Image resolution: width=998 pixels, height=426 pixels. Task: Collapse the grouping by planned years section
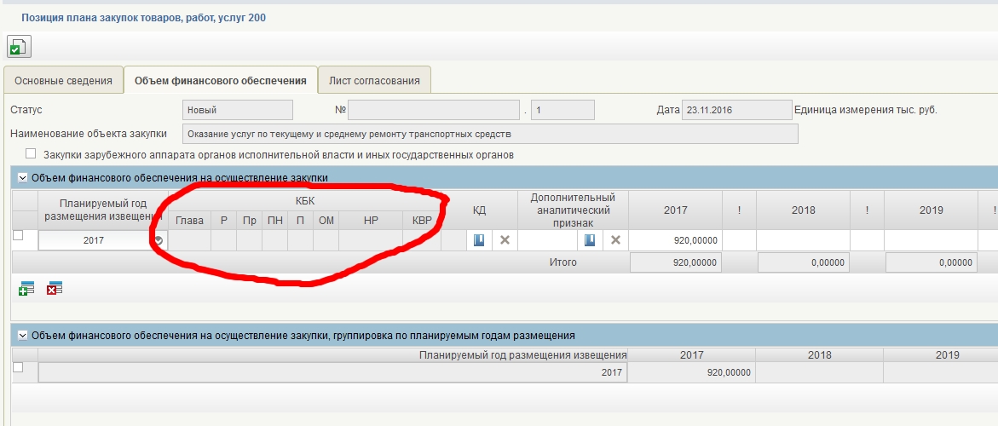pos(22,336)
